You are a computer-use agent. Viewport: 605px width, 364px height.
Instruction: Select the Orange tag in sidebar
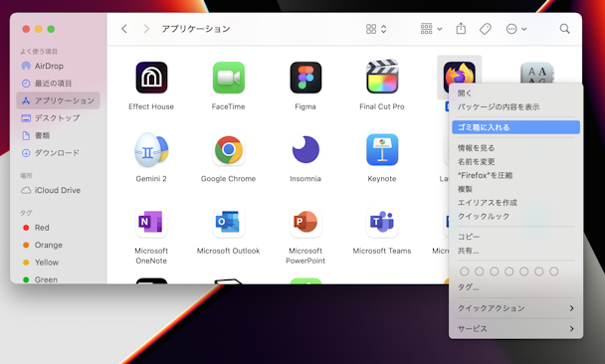click(58, 245)
